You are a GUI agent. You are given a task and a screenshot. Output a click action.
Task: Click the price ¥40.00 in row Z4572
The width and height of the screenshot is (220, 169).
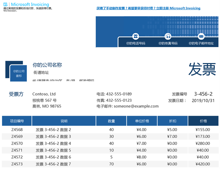(203, 157)
